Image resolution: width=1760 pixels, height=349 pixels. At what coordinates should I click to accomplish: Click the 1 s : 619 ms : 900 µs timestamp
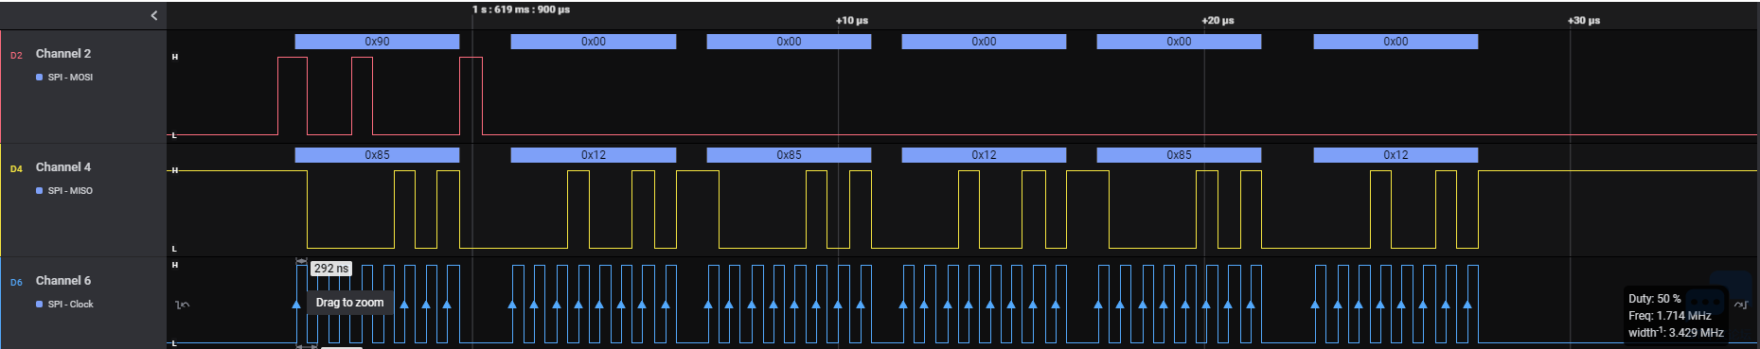(522, 9)
